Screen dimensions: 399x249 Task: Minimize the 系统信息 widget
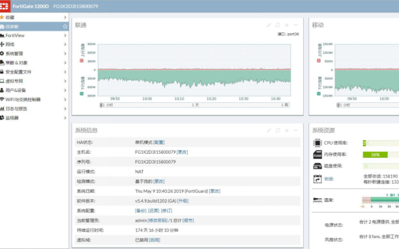coord(296,130)
